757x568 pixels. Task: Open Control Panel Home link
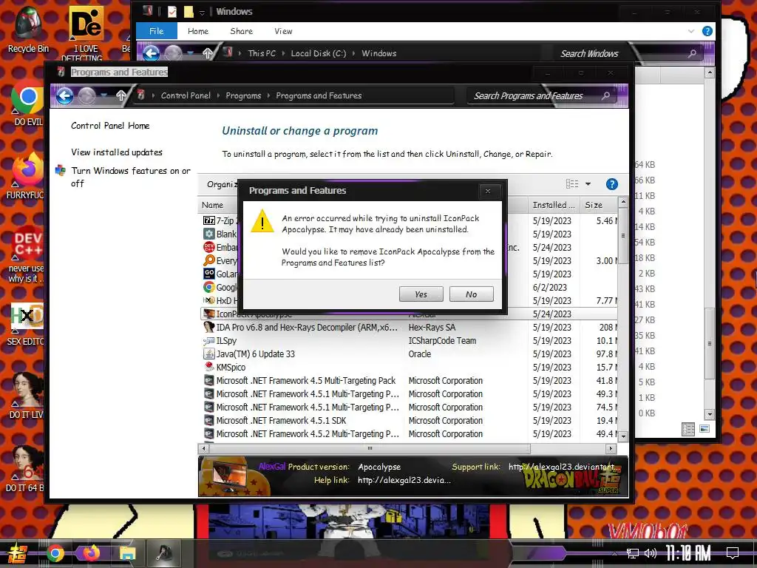click(110, 126)
